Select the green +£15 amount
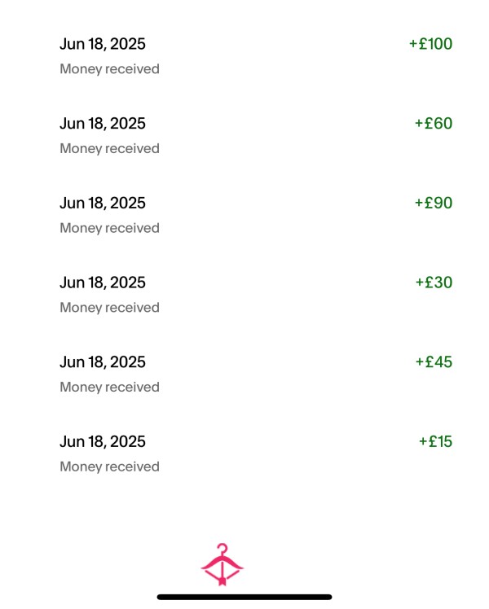This screenshot has height=609, width=489. coord(435,441)
